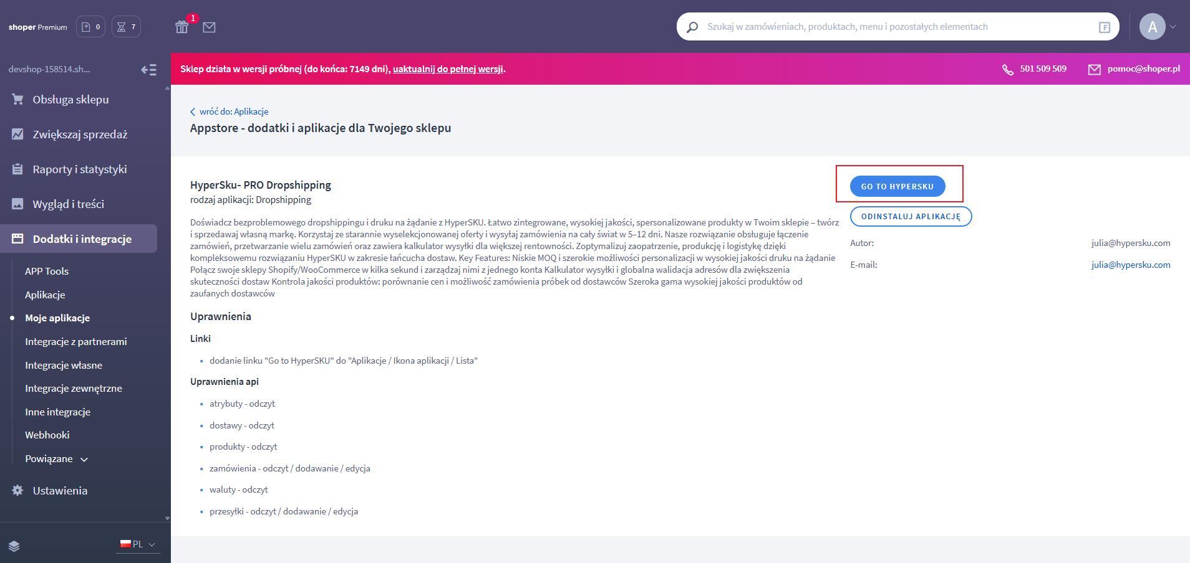Image resolution: width=1190 pixels, height=563 pixels.
Task: Click the image icon for Wygląd i treści
Action: [x=17, y=204]
